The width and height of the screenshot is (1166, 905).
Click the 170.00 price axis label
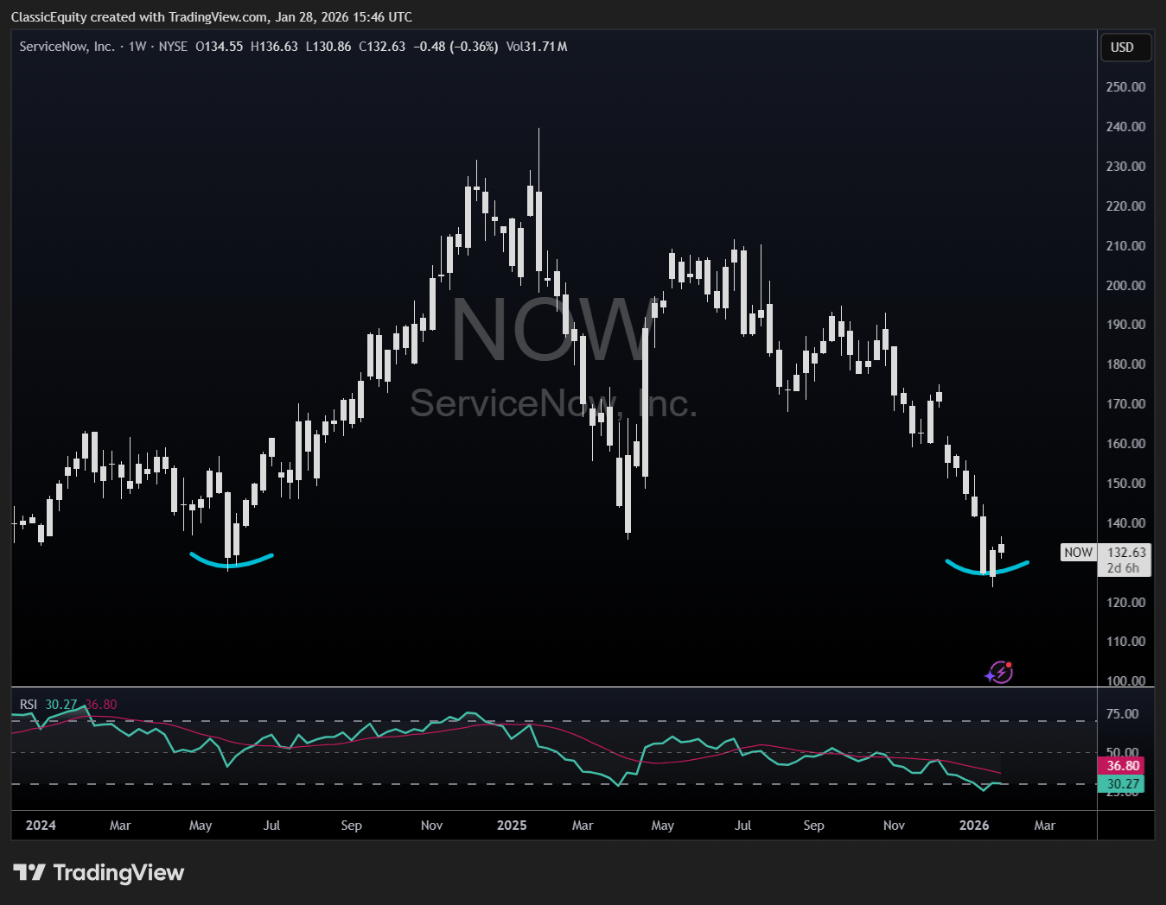point(1126,404)
